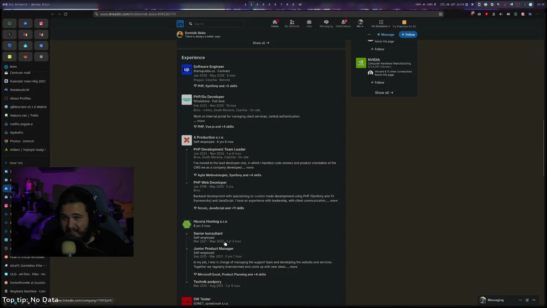This screenshot has width=547, height=308.
Task: Click the X Production s.r.o. logo
Action: point(187,140)
